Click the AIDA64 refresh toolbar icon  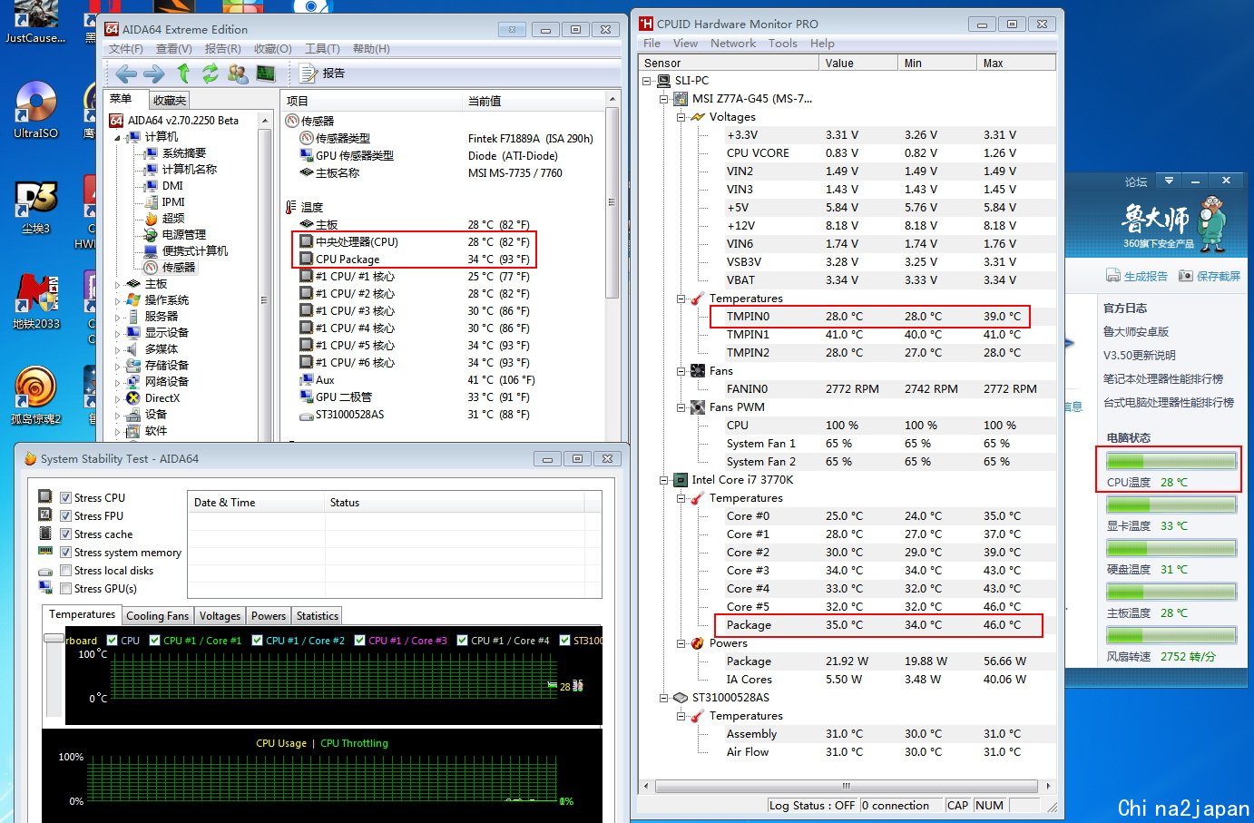[211, 73]
